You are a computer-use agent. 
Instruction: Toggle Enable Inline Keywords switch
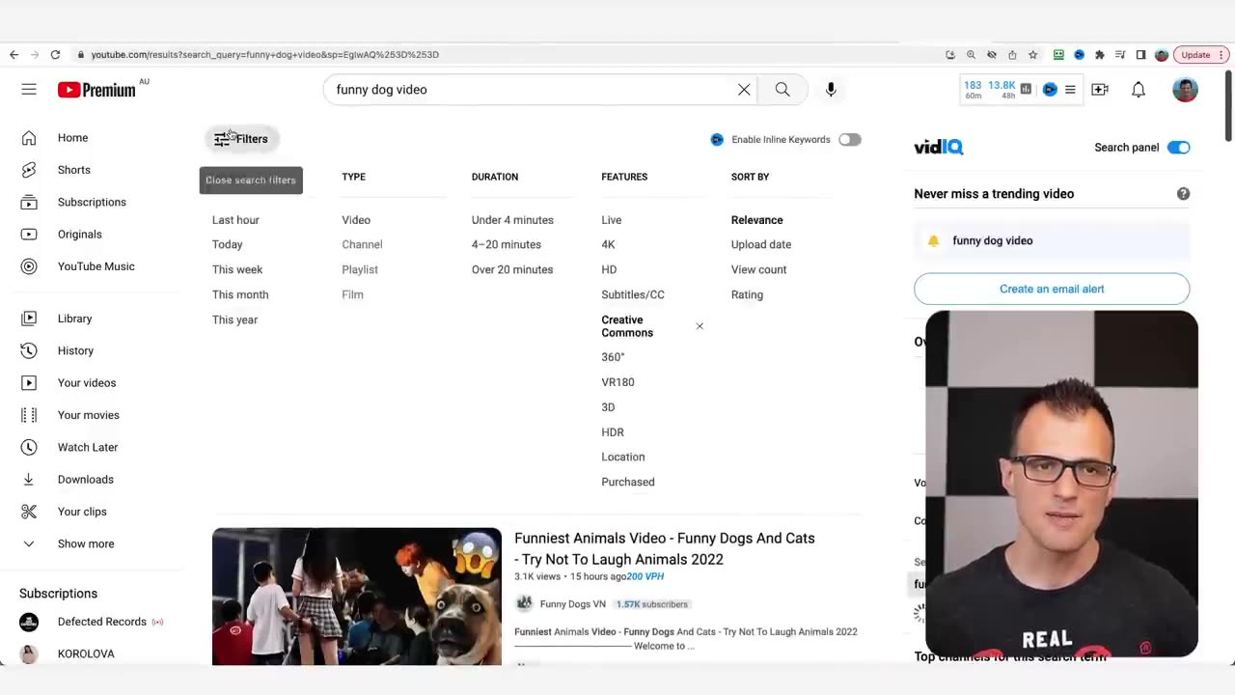tap(849, 140)
